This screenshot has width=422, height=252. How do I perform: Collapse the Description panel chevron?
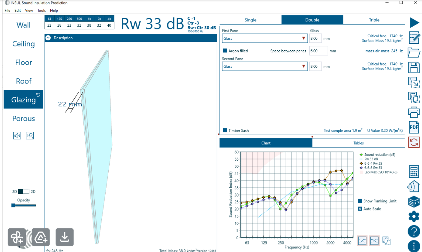coord(48,38)
